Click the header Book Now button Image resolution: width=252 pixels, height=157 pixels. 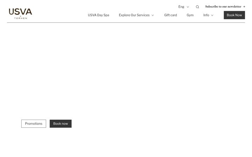234,15
